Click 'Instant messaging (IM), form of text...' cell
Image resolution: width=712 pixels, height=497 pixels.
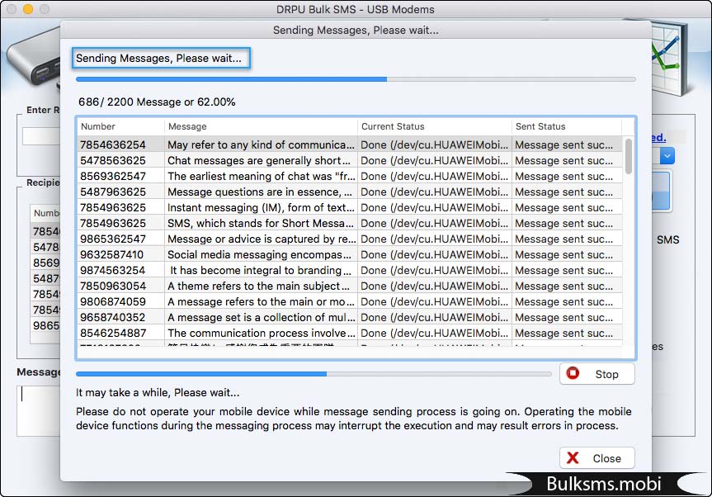[x=261, y=207]
